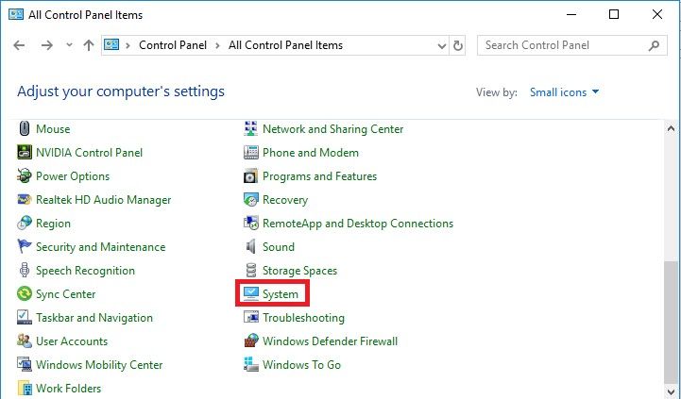Open the Network and Sharing Center icon
Screen dimensions: 681x399
point(251,129)
